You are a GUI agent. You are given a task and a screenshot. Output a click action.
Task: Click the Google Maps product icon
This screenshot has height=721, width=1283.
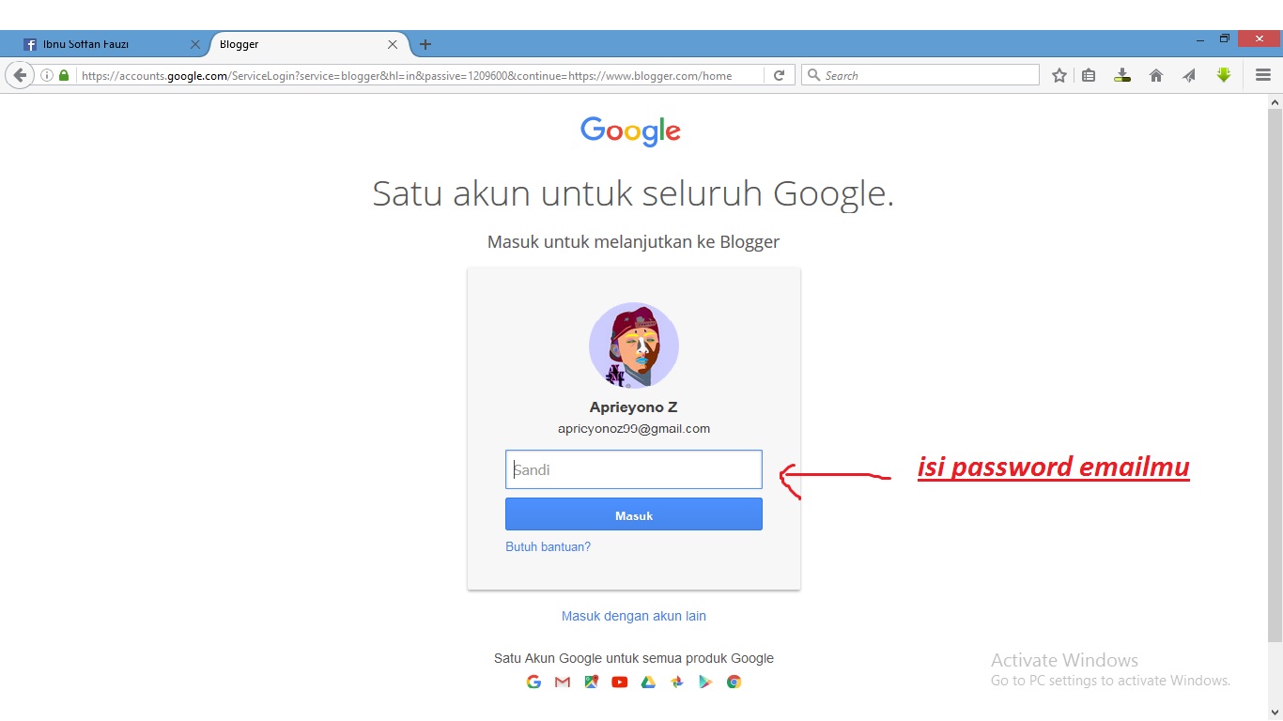[x=591, y=682]
